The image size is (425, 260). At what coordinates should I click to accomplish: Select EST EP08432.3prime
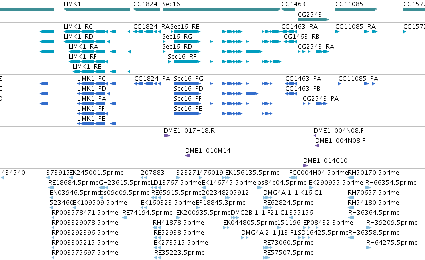coord(328,223)
